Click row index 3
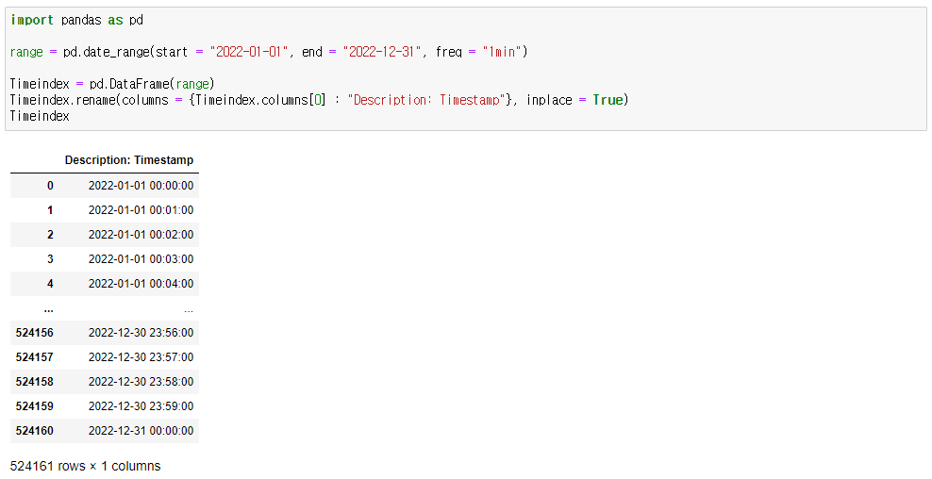 click(x=50, y=259)
